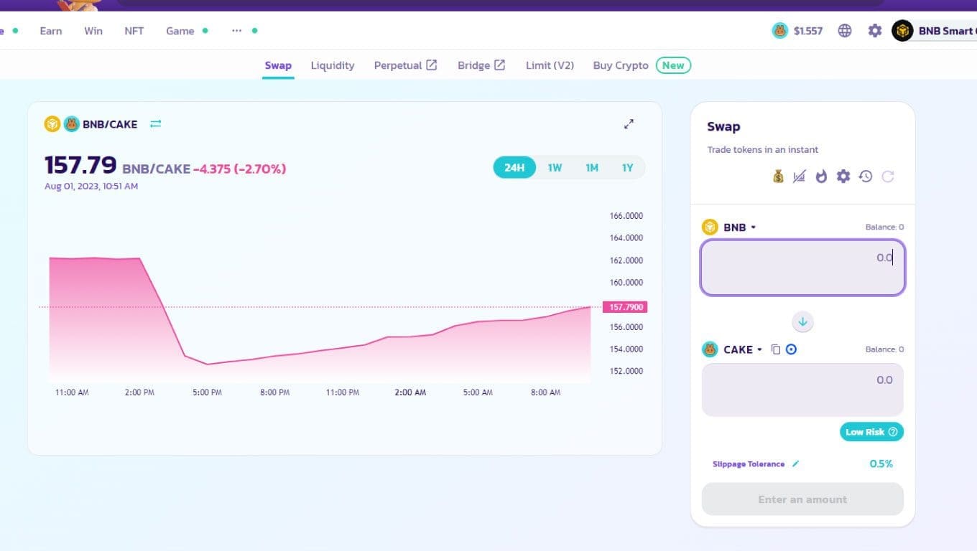Click the Low Risk help question mark
The width and height of the screenshot is (977, 551).
coord(893,432)
